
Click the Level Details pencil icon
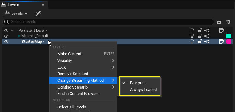click(x=38, y=13)
